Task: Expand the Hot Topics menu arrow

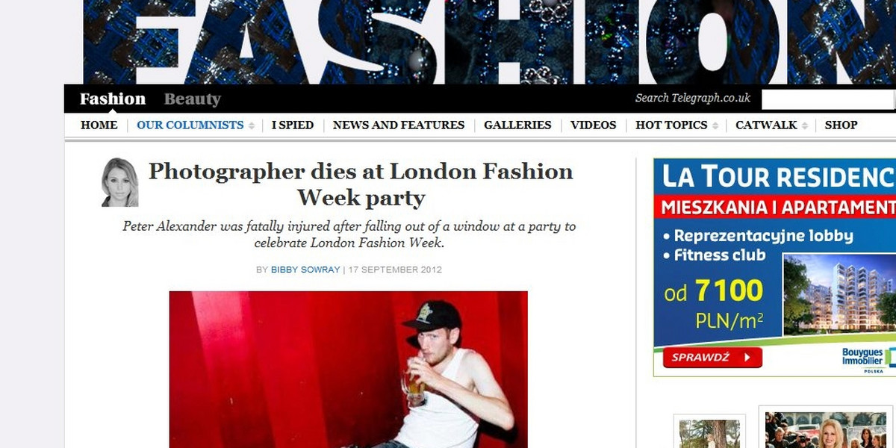Action: (x=715, y=126)
